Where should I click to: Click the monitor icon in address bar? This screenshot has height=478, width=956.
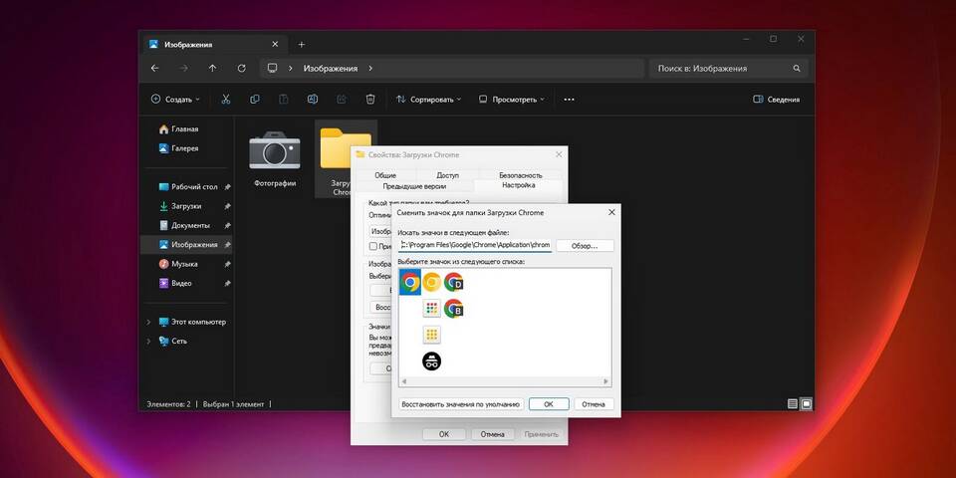tap(273, 69)
